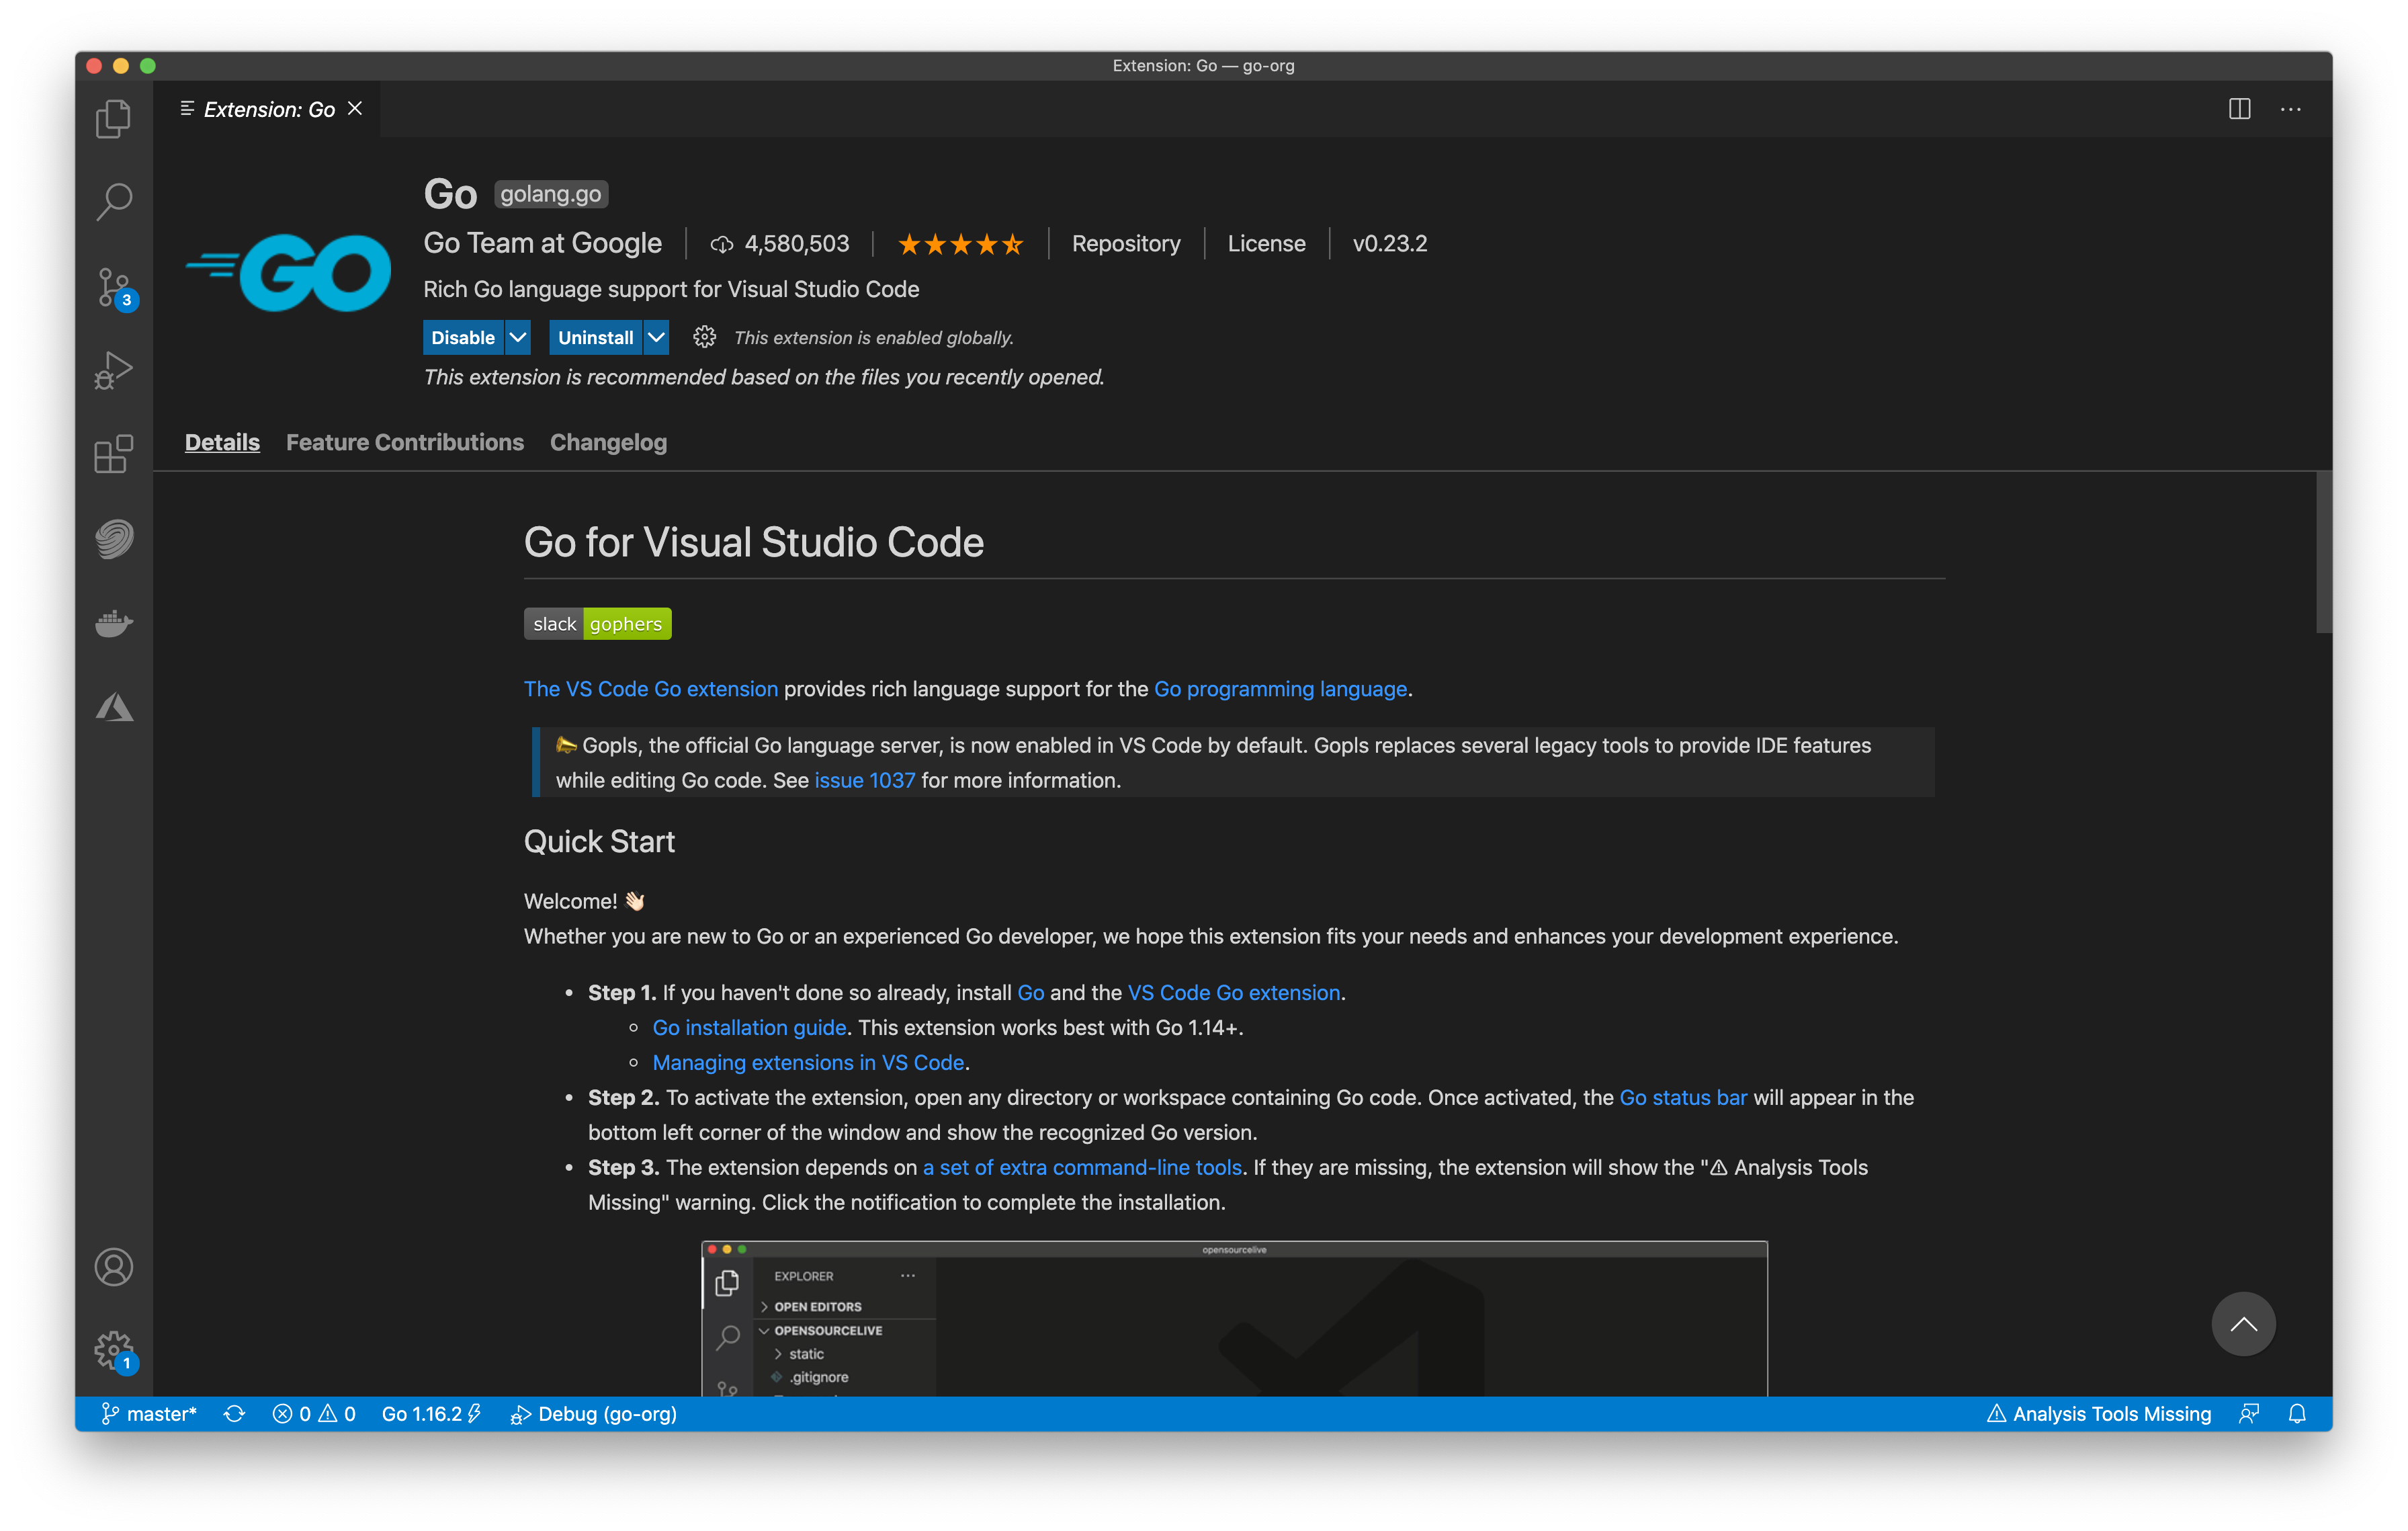Switch to the Feature Contributions tab
The image size is (2408, 1531).
pyautogui.click(x=404, y=442)
